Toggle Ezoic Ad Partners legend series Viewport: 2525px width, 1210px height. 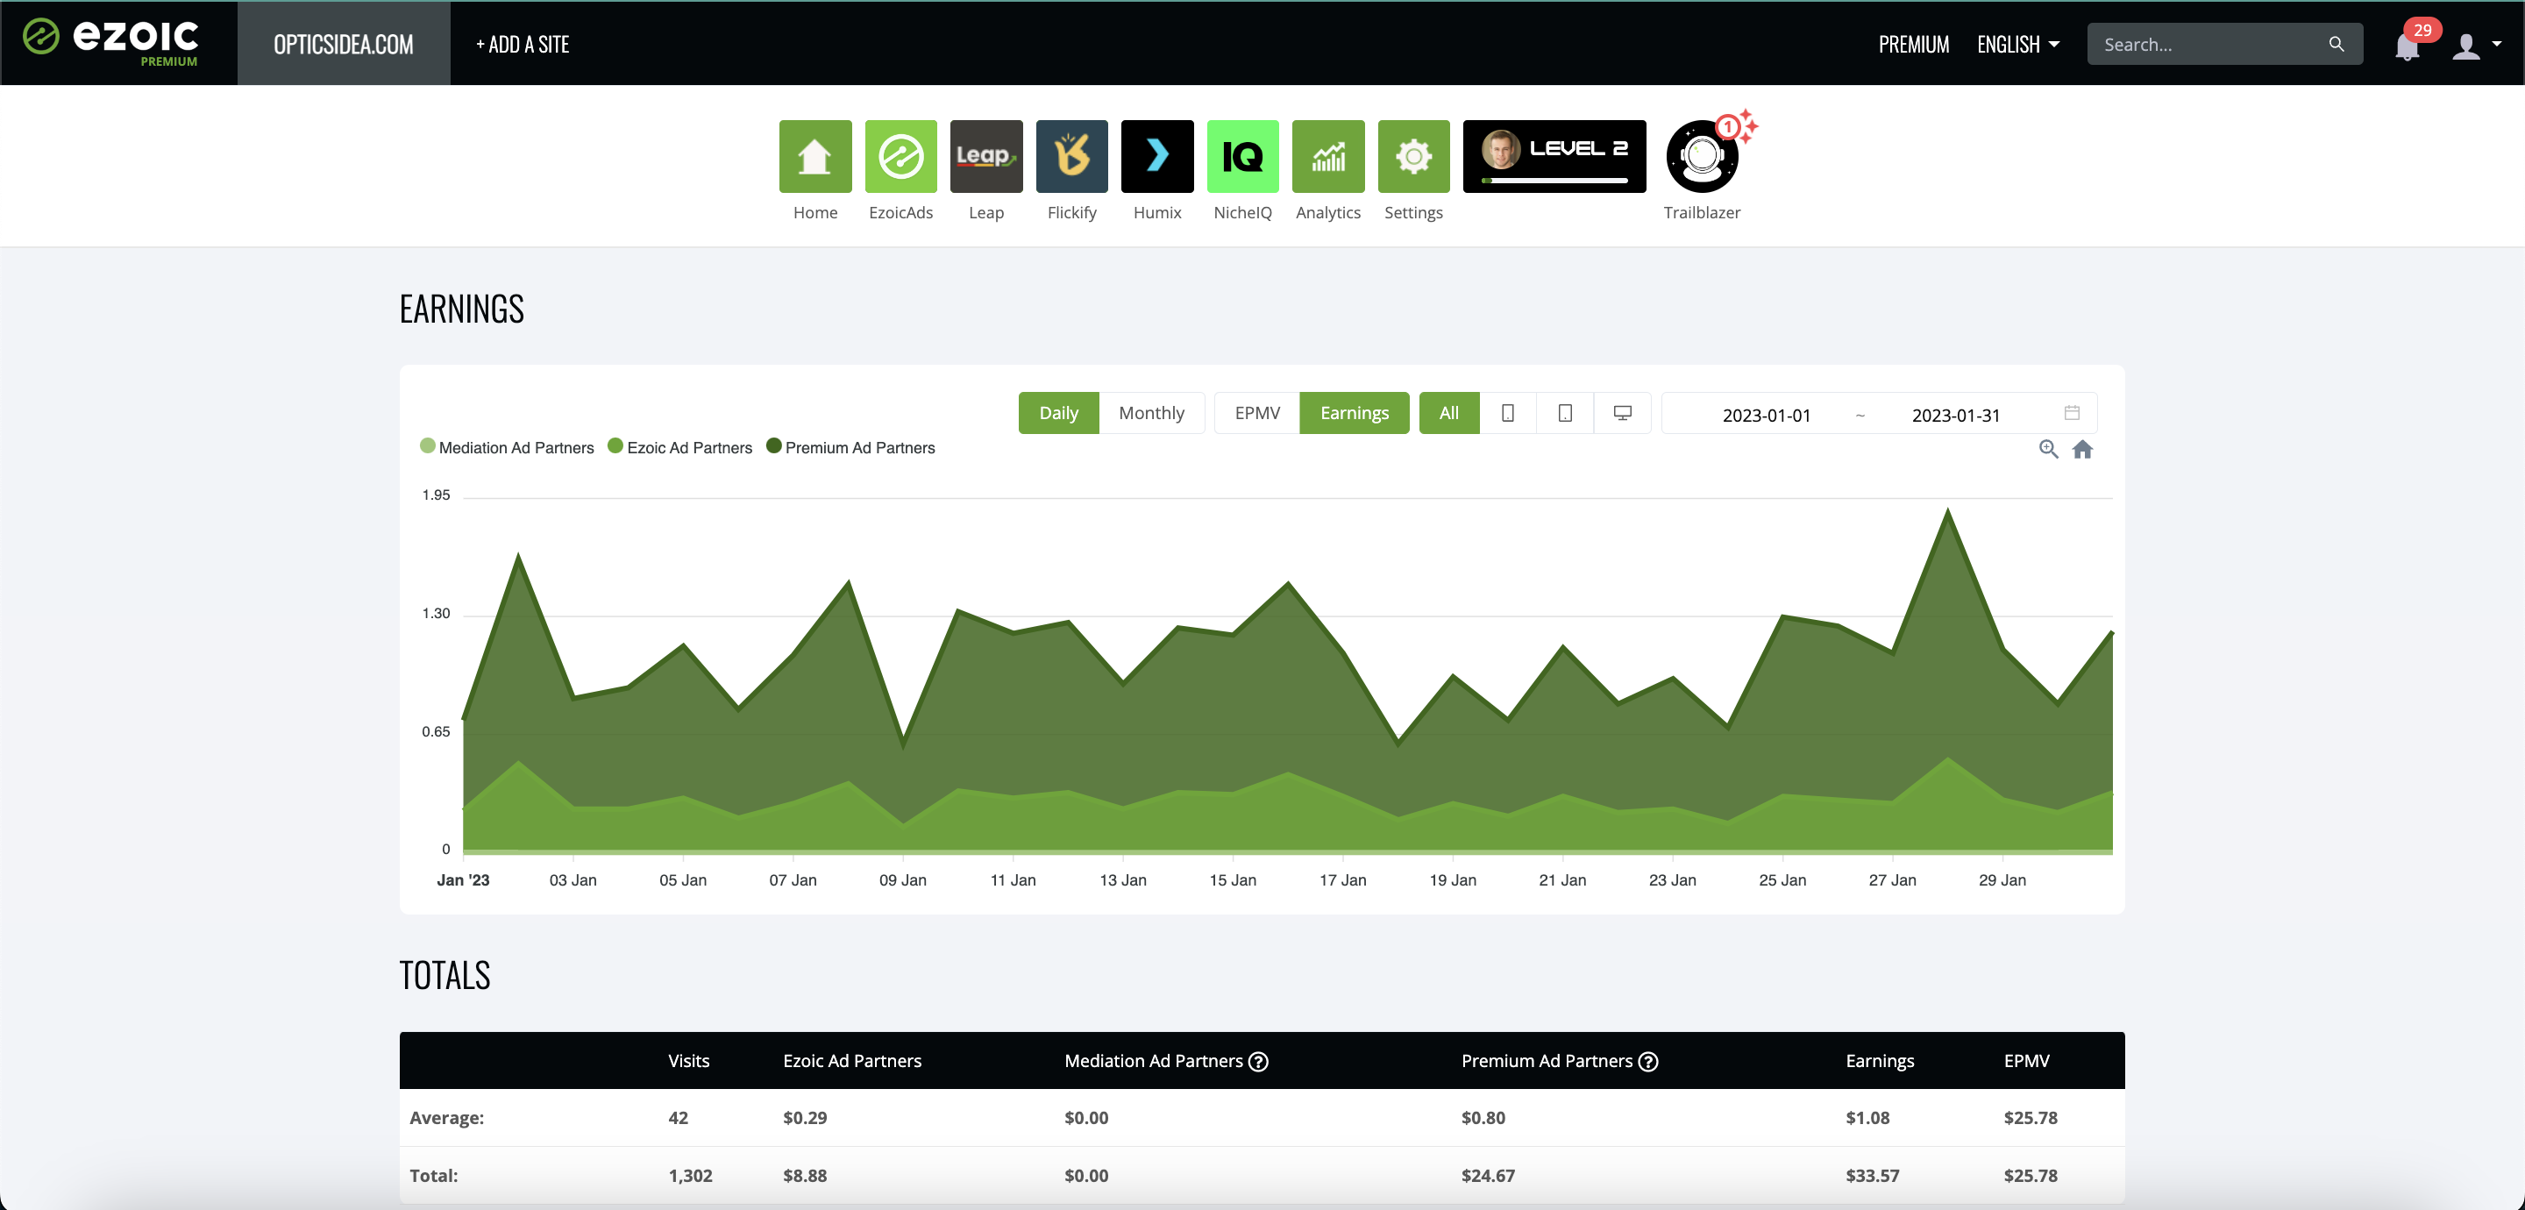tap(680, 447)
